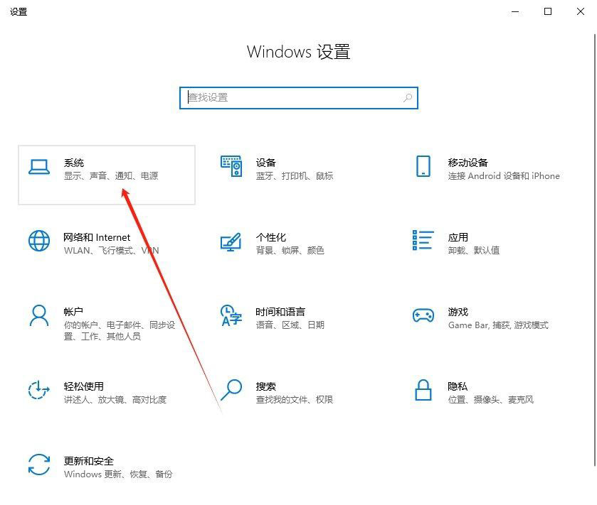Screen dimensions: 597x505
Task: Maximize the 设置 window
Action: [x=548, y=11]
